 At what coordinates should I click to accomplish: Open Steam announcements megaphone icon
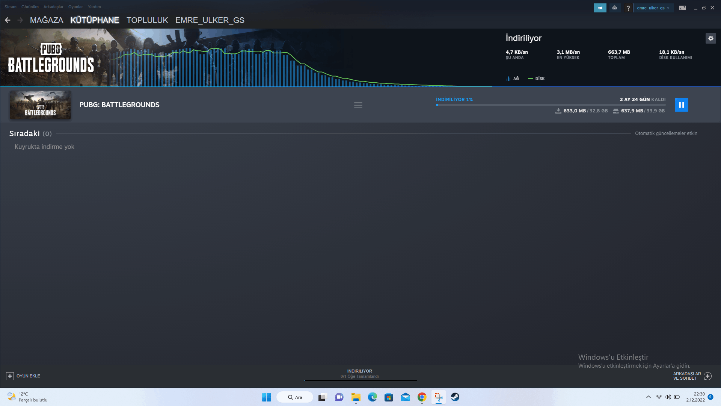[x=600, y=8]
